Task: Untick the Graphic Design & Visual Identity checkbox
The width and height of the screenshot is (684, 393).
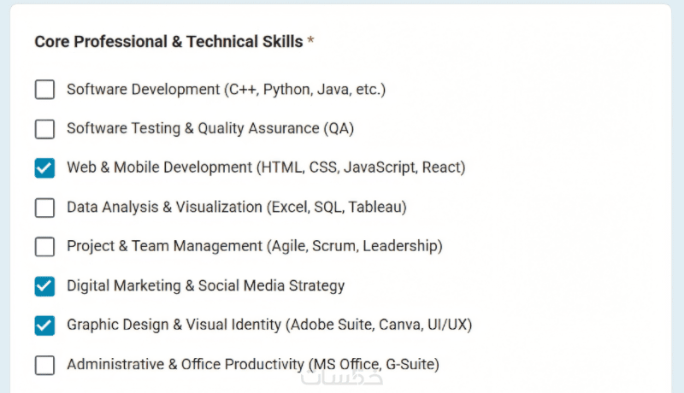Action: 44,326
